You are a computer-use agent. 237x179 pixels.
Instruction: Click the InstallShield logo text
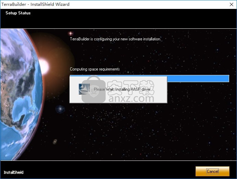click(13, 172)
